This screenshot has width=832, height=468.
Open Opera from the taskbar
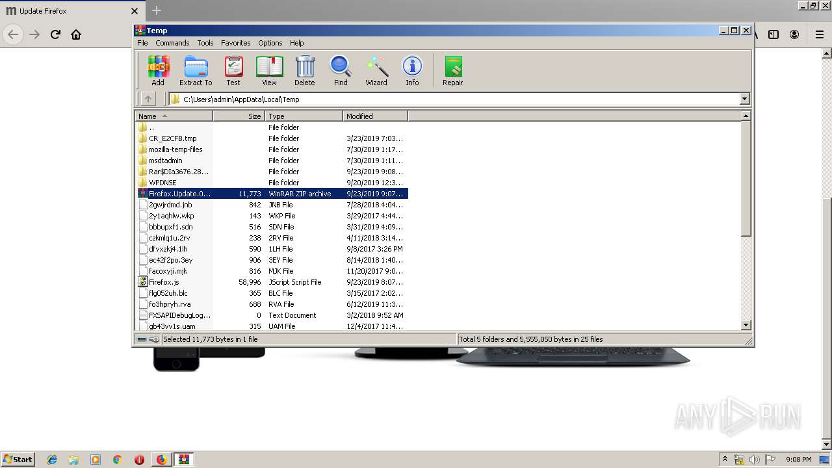139,460
